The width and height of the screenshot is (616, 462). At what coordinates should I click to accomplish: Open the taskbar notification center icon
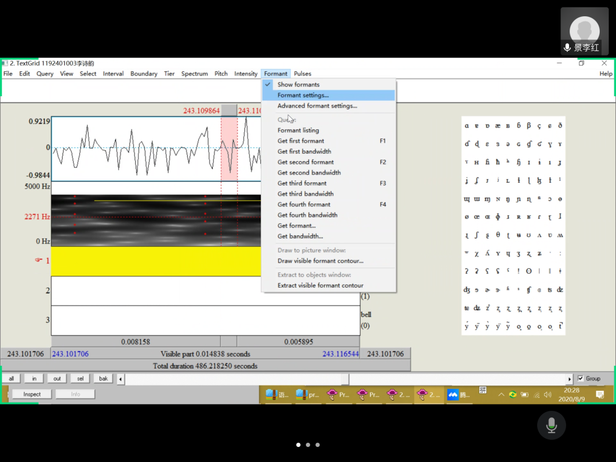600,395
